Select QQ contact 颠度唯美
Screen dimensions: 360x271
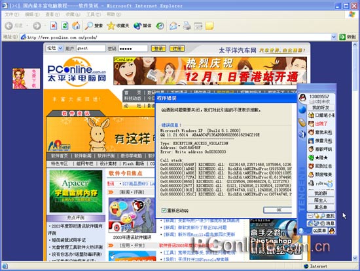point(321,175)
